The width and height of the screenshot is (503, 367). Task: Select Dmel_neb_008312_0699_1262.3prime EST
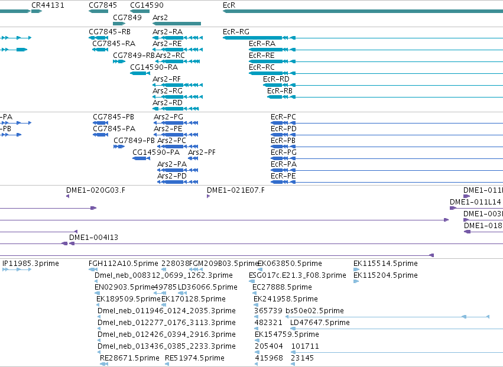tap(164, 275)
